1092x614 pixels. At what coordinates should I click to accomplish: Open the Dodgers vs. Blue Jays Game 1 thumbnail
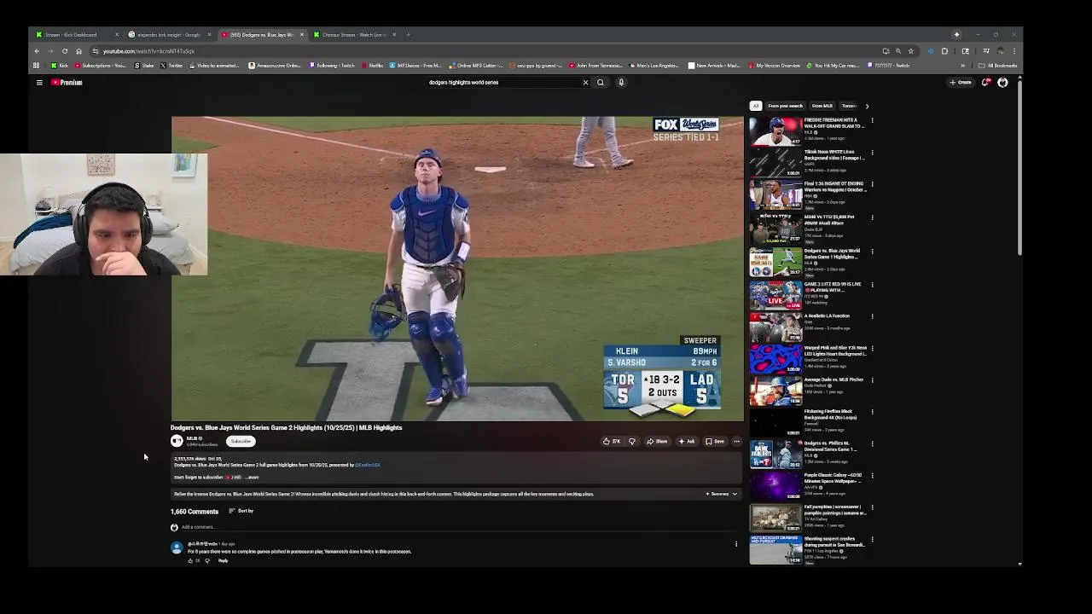tap(775, 263)
